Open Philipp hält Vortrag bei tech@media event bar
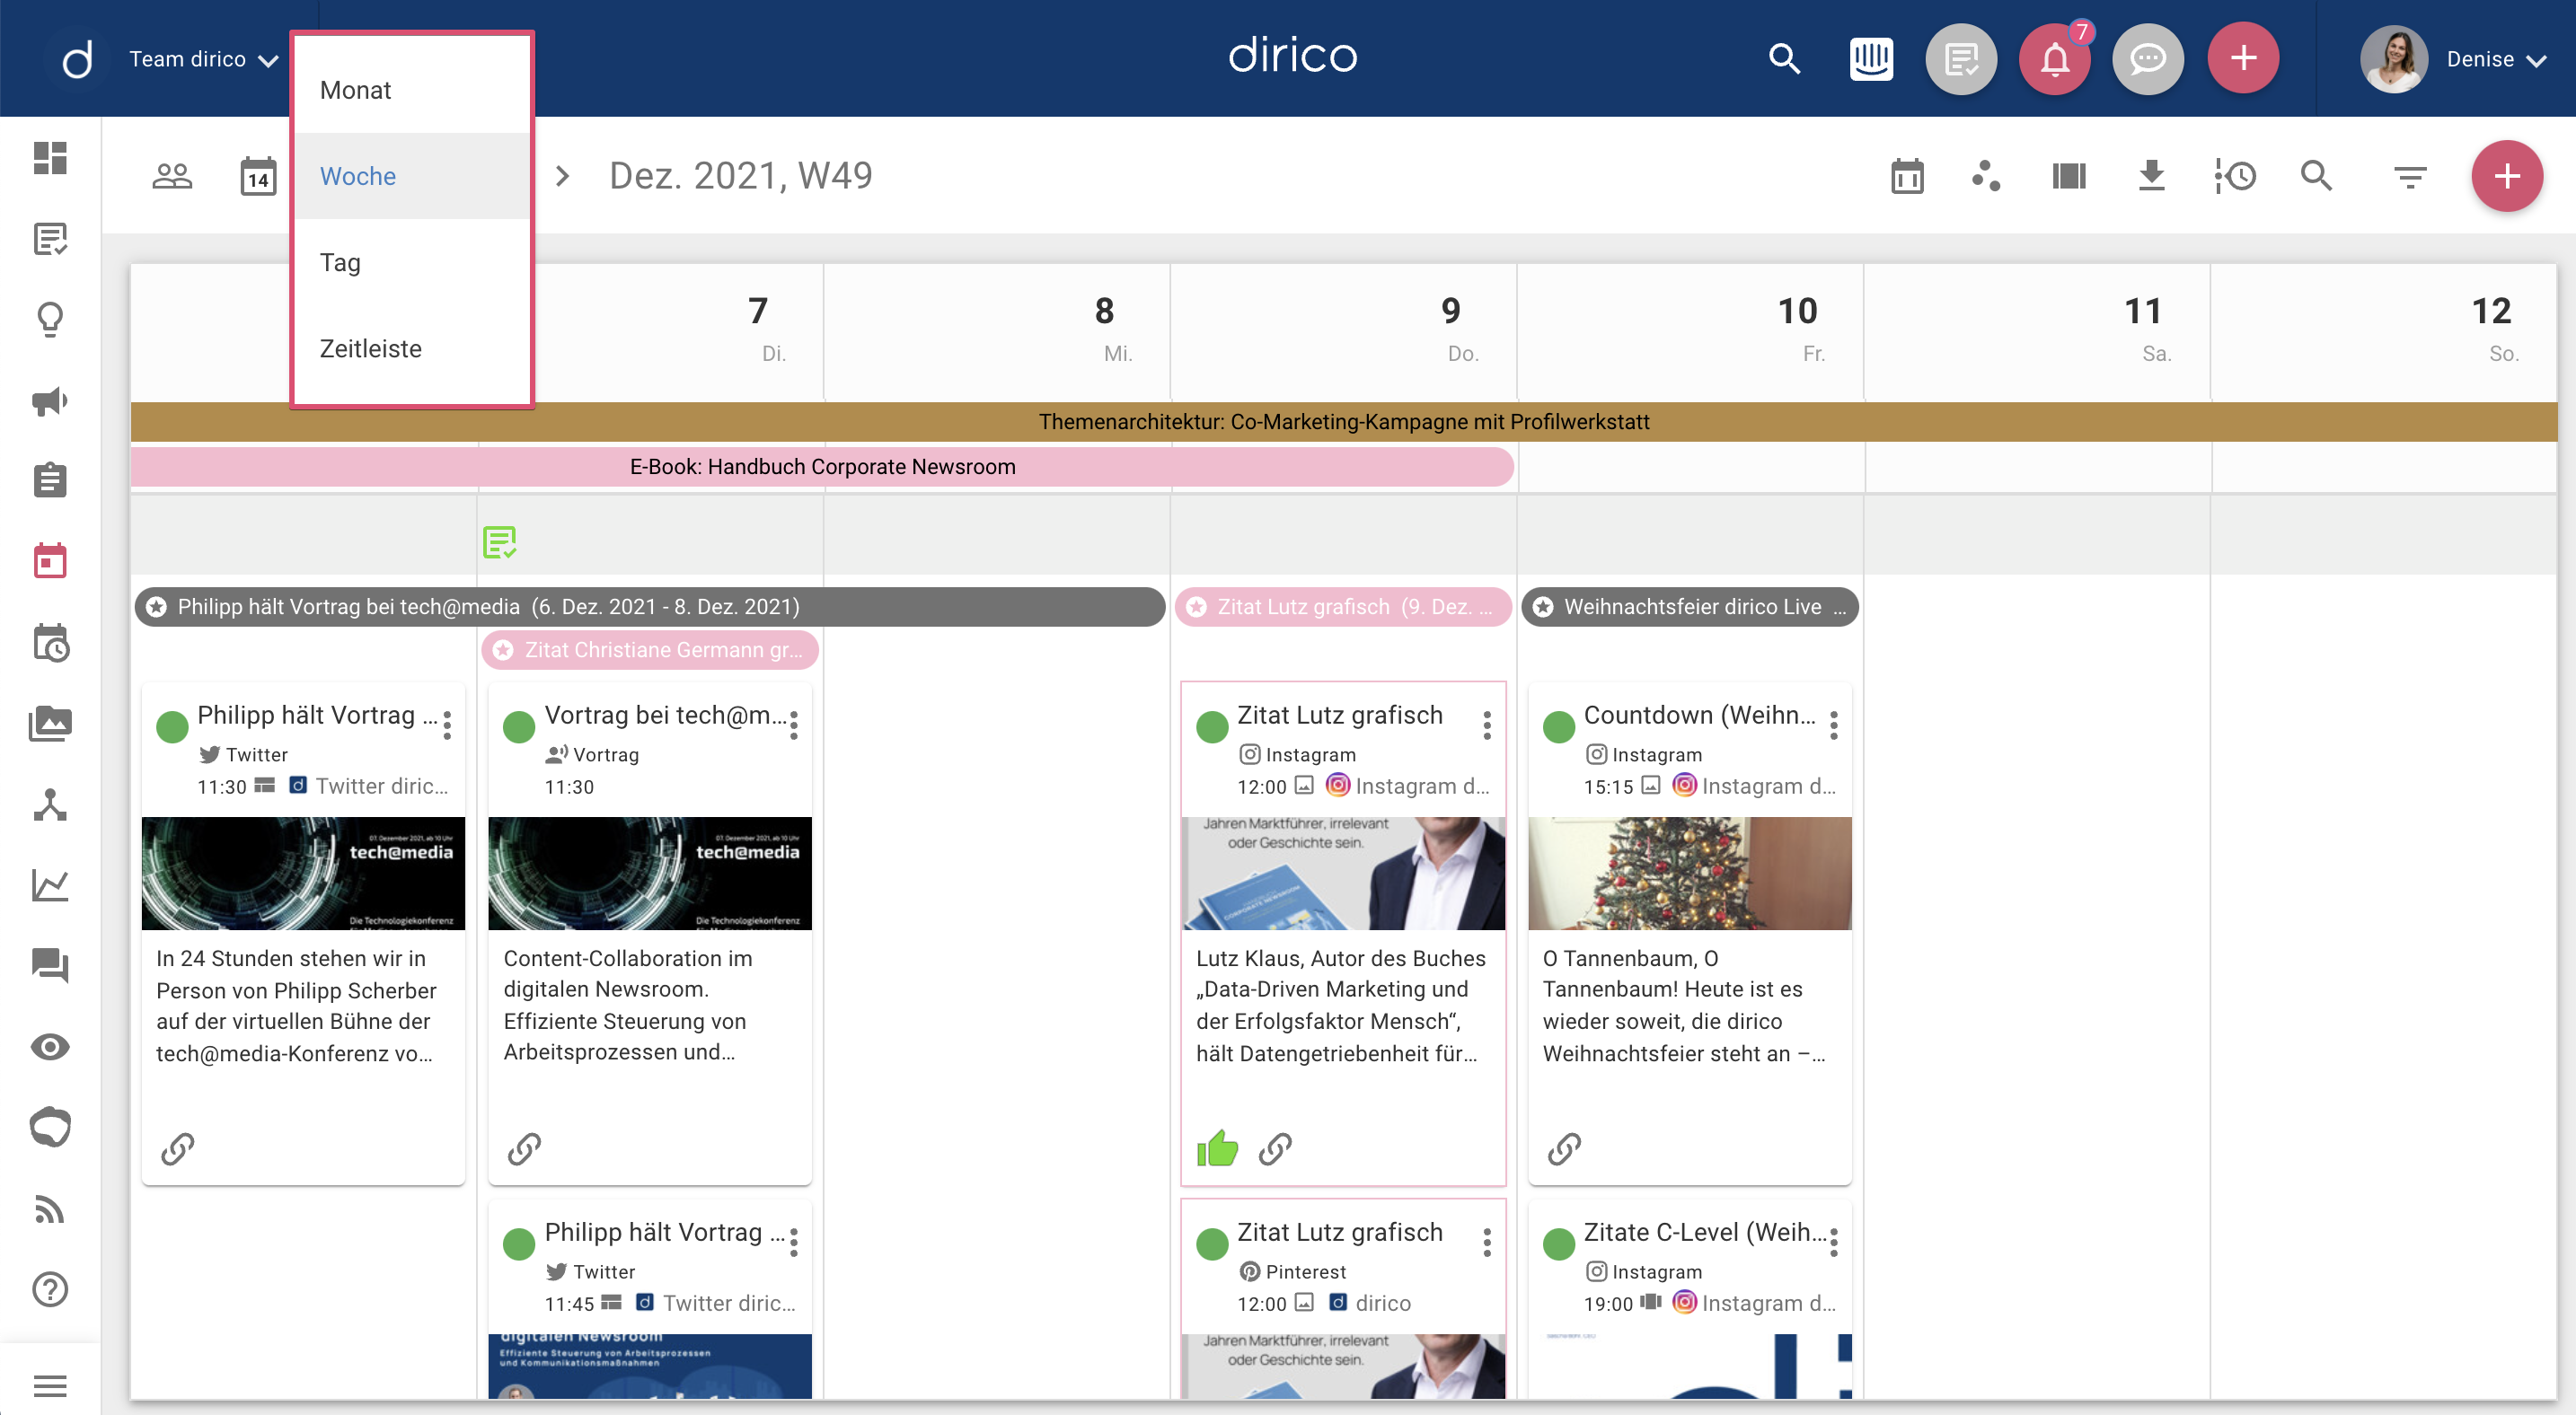 (650, 607)
